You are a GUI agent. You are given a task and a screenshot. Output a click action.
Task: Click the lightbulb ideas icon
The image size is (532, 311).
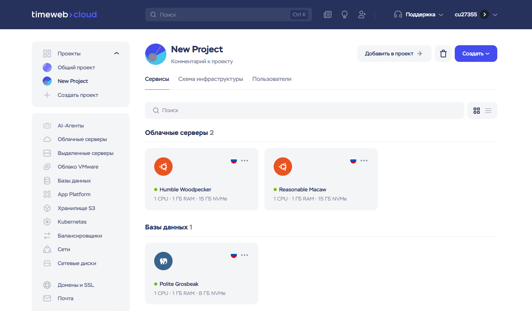tap(344, 15)
